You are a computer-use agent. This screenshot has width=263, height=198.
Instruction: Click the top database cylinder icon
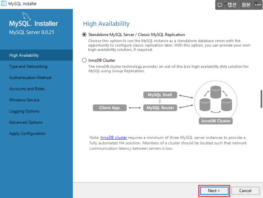pyautogui.click(x=216, y=92)
